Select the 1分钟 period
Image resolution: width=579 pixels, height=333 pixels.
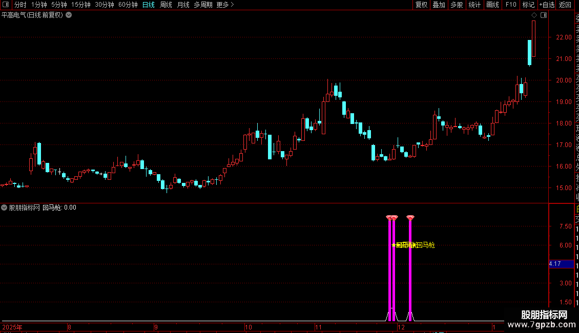tap(39, 5)
